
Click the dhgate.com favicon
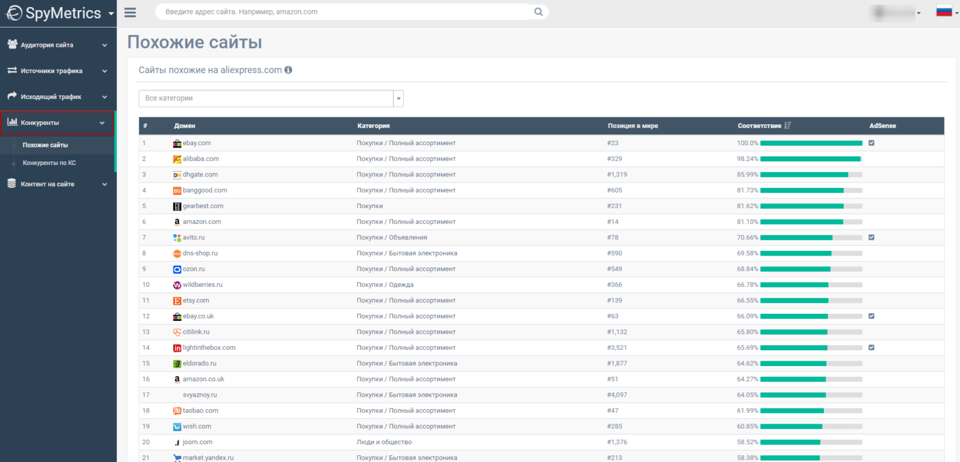[177, 175]
